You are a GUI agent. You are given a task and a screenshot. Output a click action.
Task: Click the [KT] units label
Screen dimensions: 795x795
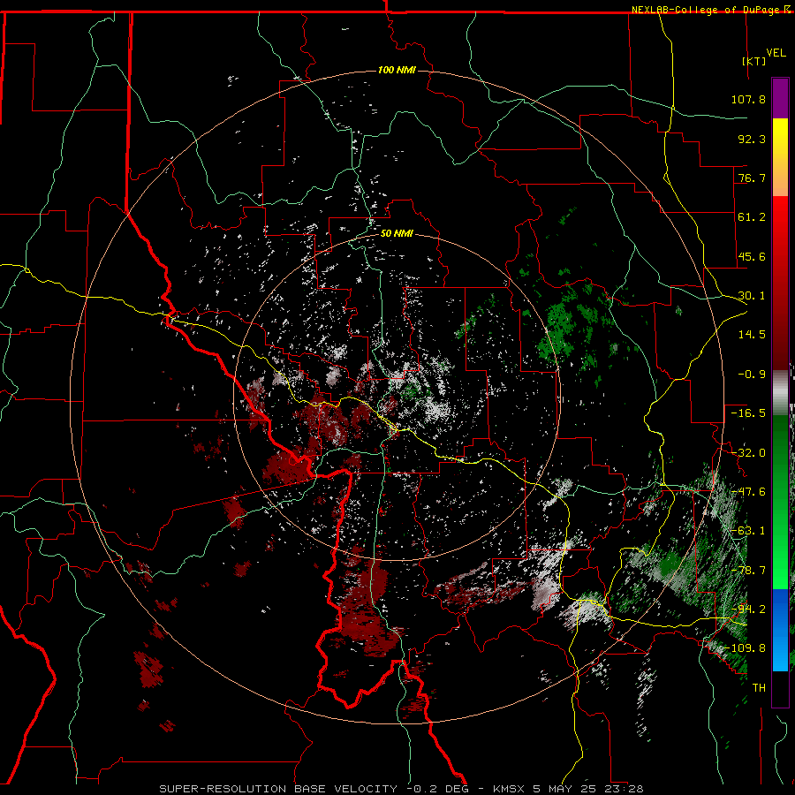754,61
